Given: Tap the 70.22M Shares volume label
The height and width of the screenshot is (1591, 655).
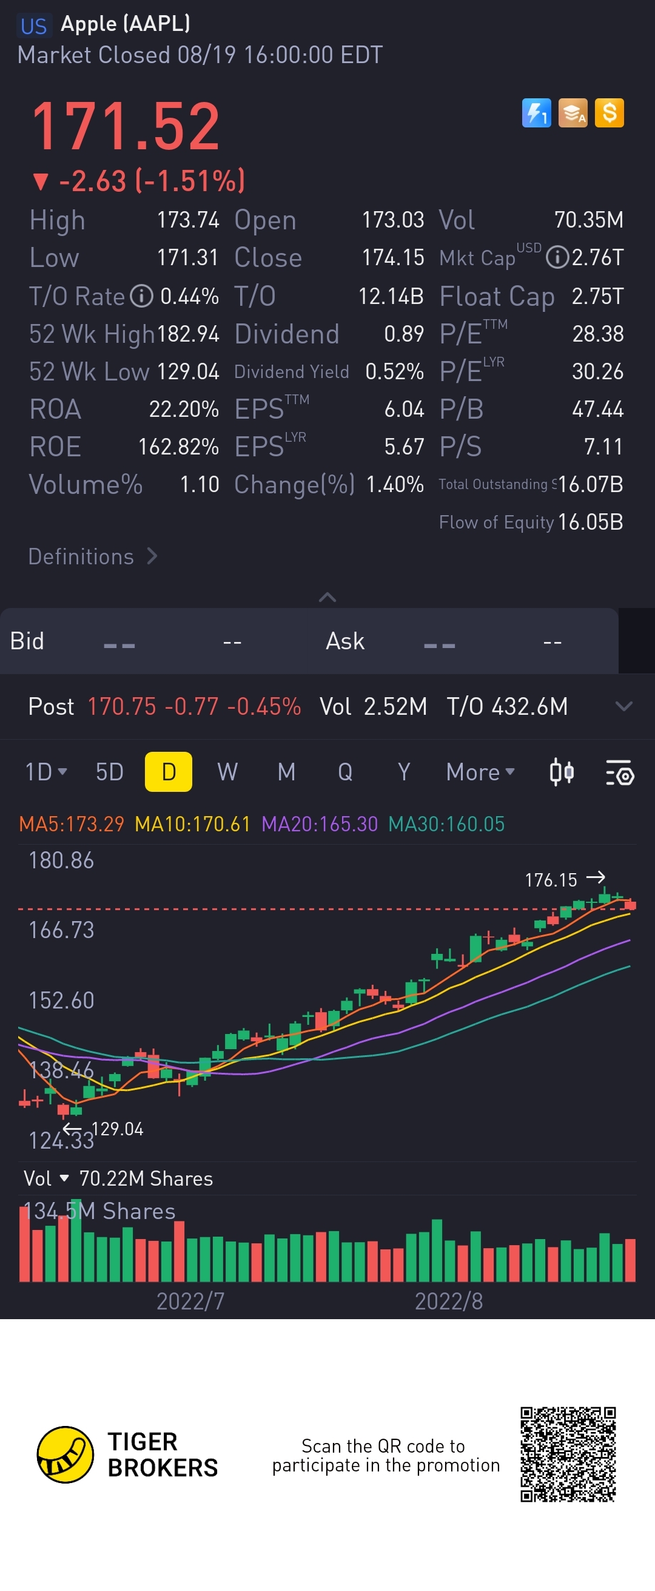Looking at the screenshot, I should [146, 1178].
